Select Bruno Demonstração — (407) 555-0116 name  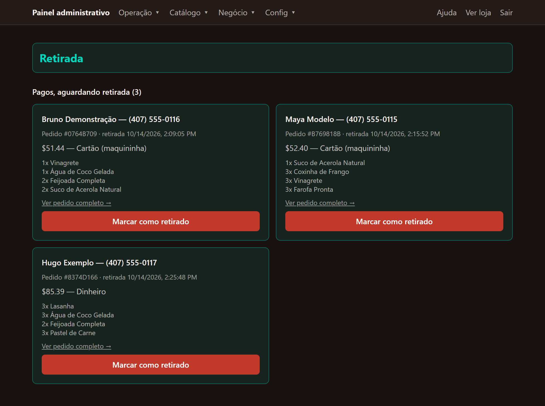tap(111, 119)
